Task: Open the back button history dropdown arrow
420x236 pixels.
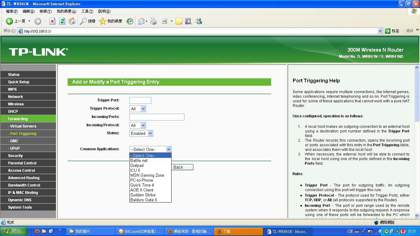Action: (x=30, y=21)
